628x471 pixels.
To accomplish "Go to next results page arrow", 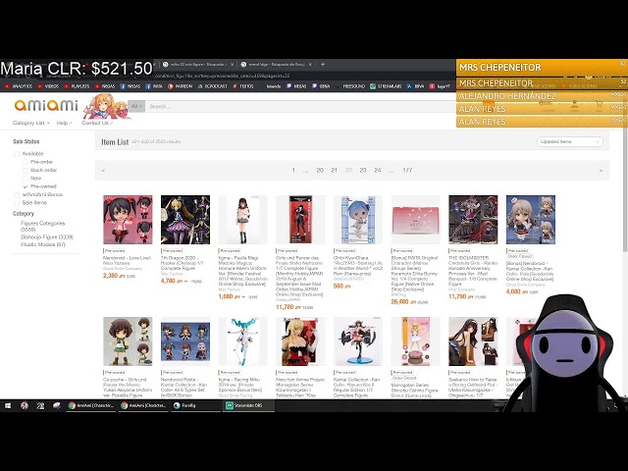I will [601, 170].
